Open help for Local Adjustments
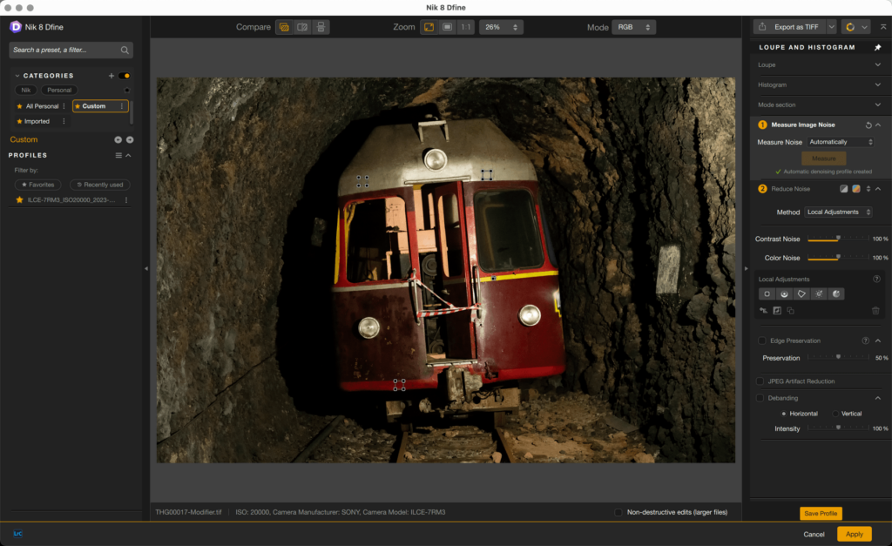Image resolution: width=892 pixels, height=546 pixels. click(x=876, y=280)
